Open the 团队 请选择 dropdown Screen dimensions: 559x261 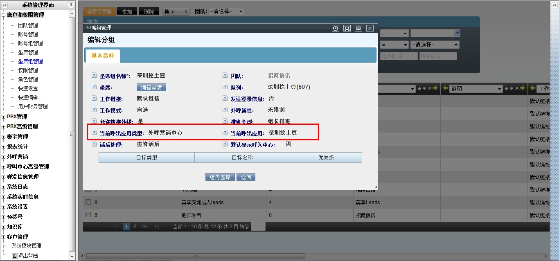click(x=226, y=11)
